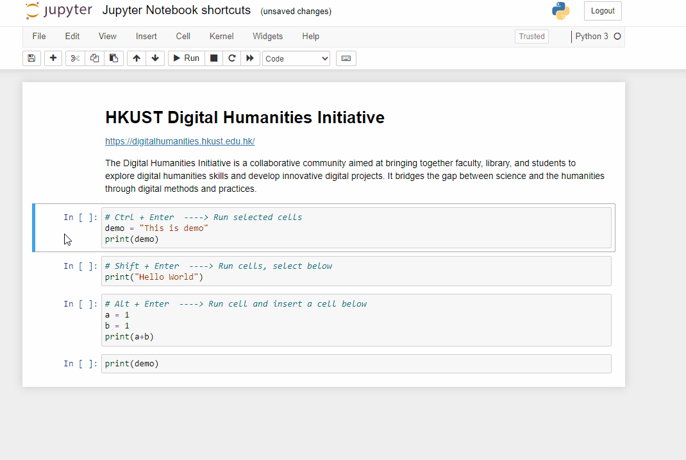Open the cell type dropdown showing Code
The image size is (686, 460).
[x=296, y=58]
